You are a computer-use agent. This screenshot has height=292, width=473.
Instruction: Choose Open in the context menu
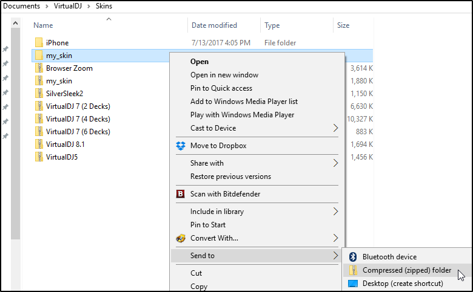tap(200, 61)
